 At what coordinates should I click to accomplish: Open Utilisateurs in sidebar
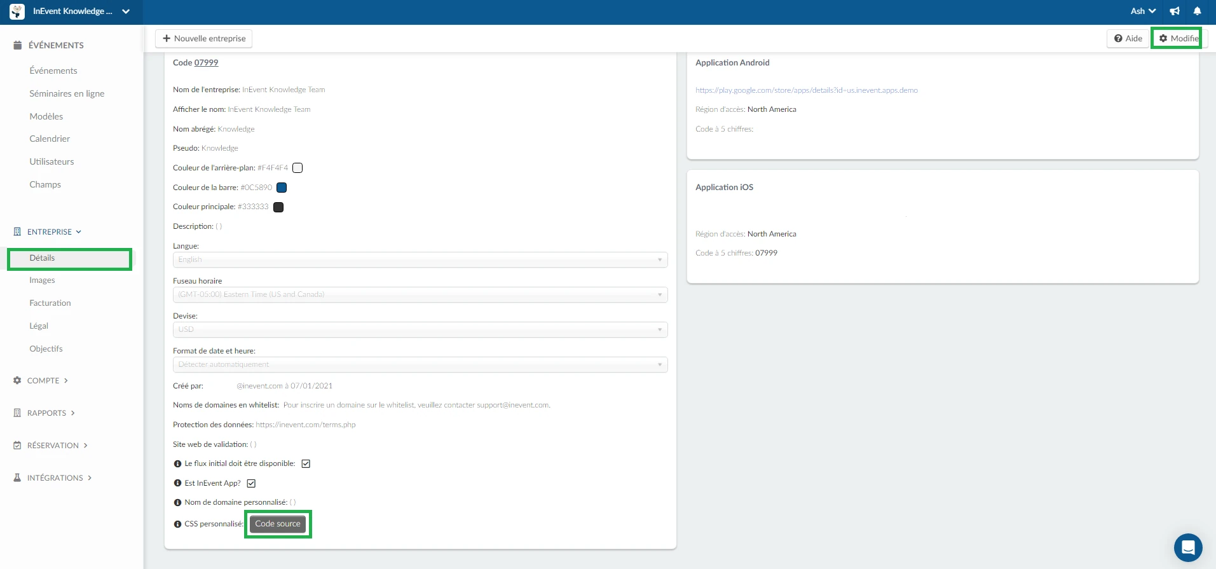(51, 161)
